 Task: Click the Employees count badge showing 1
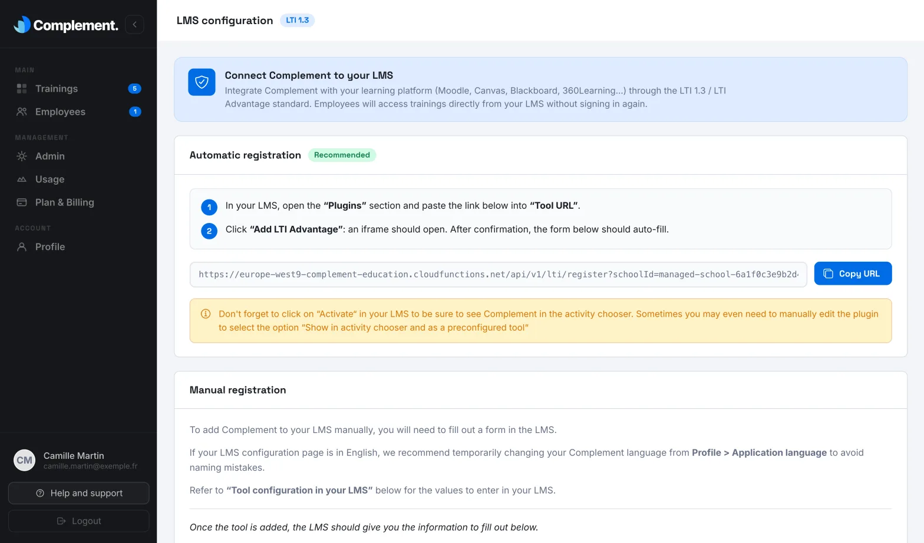(135, 112)
